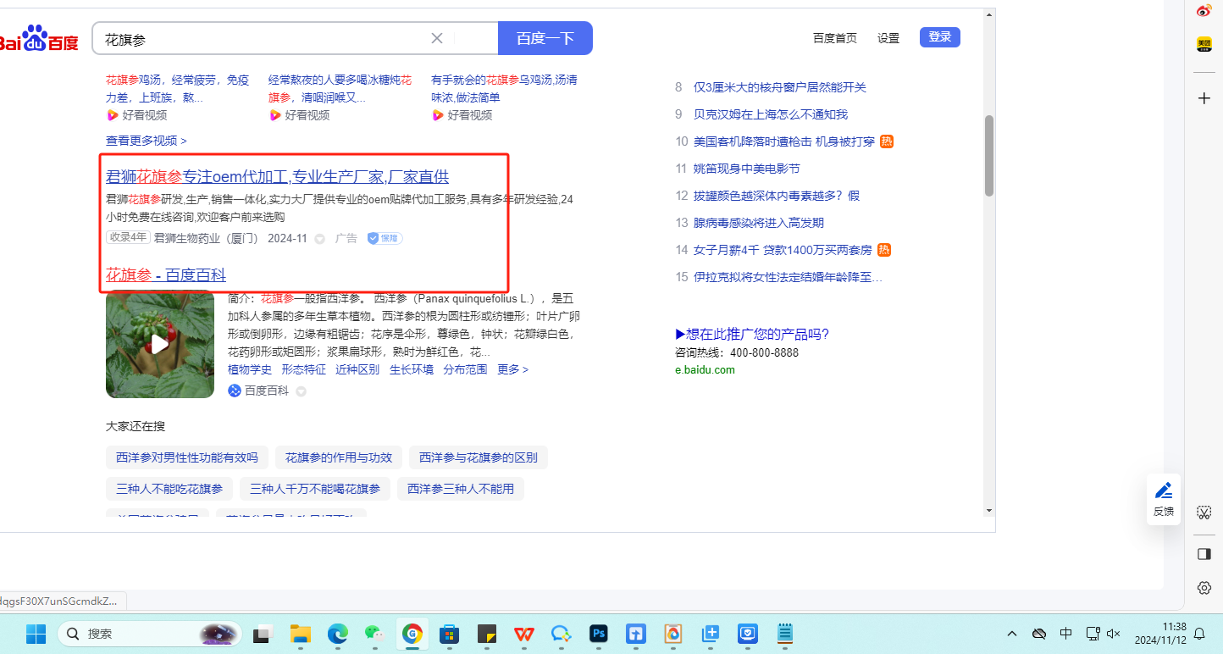Launch Photoshop from the taskbar
Viewport: 1223px width, 654px height.
(599, 634)
